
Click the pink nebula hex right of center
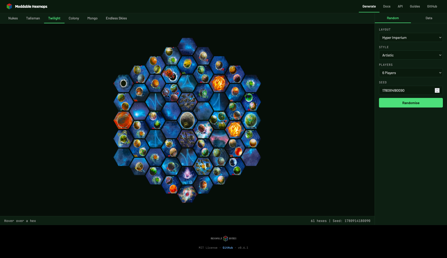click(219, 139)
